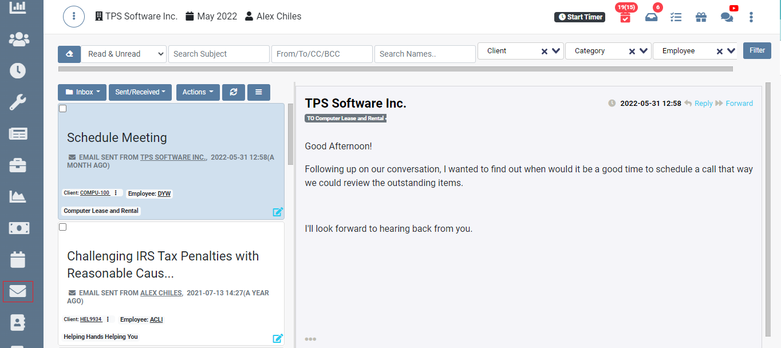Refresh the email list
The image size is (781, 348).
pyautogui.click(x=234, y=92)
